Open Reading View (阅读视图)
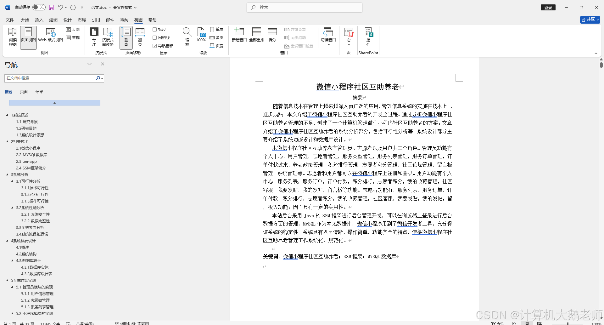The height and width of the screenshot is (325, 604). click(x=13, y=37)
